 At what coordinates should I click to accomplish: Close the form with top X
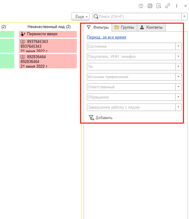click(x=185, y=6)
